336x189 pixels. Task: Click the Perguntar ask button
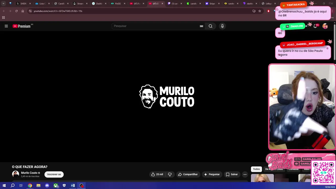coord(212,174)
